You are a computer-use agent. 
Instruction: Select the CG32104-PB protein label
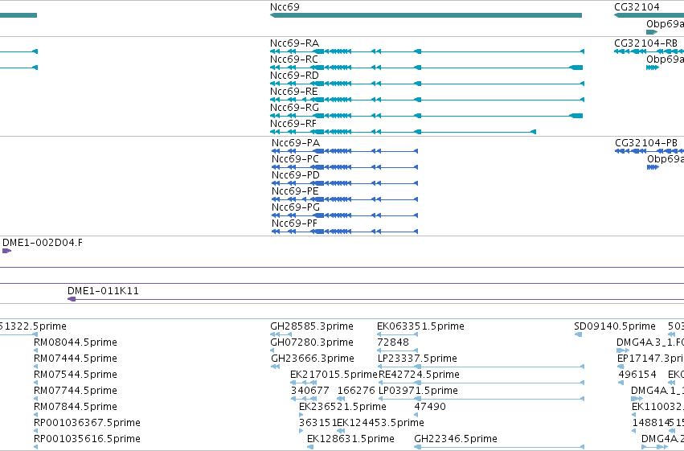646,143
